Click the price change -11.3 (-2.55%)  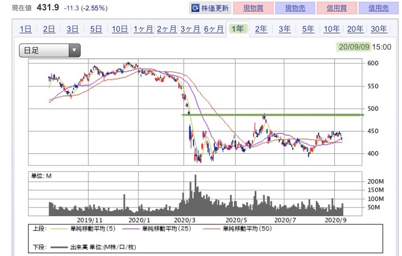click(86, 8)
